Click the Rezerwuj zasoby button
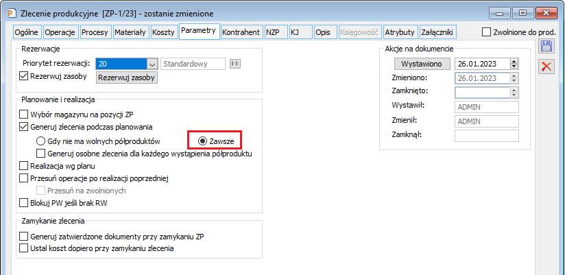The height and width of the screenshot is (275, 565). pos(126,77)
